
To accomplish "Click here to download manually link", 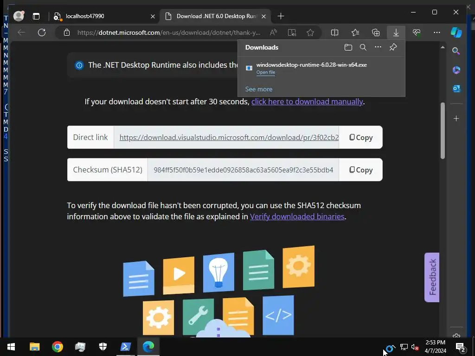I will tap(307, 102).
